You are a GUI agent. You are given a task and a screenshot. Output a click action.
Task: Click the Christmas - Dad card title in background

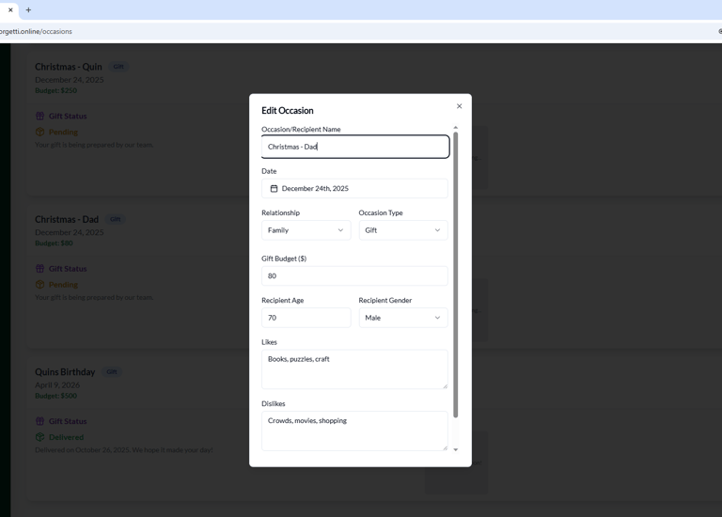point(67,220)
